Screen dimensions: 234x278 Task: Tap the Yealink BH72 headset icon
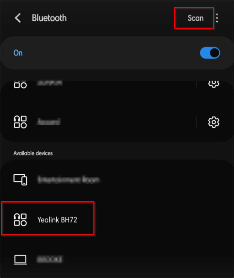20,220
